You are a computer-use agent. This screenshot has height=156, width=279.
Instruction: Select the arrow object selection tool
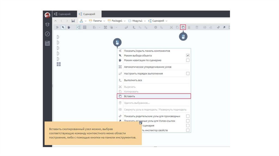click(63, 27)
